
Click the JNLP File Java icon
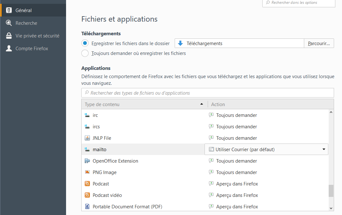point(87,138)
